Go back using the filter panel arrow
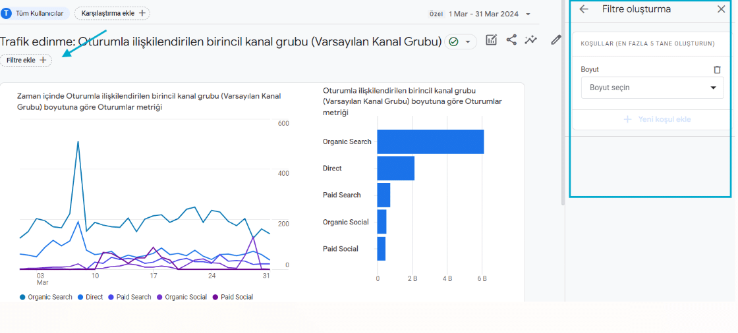The width and height of the screenshot is (738, 333). pyautogui.click(x=584, y=9)
